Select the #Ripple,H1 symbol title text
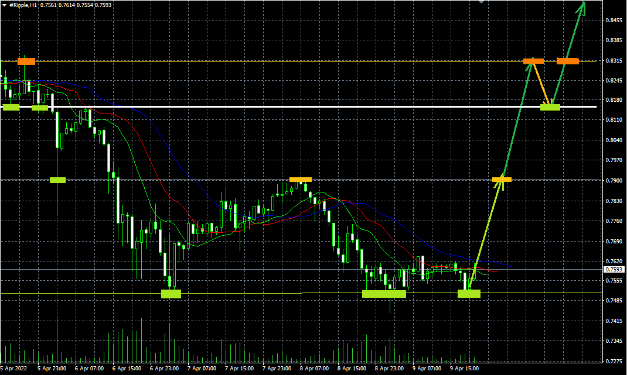 pos(23,5)
